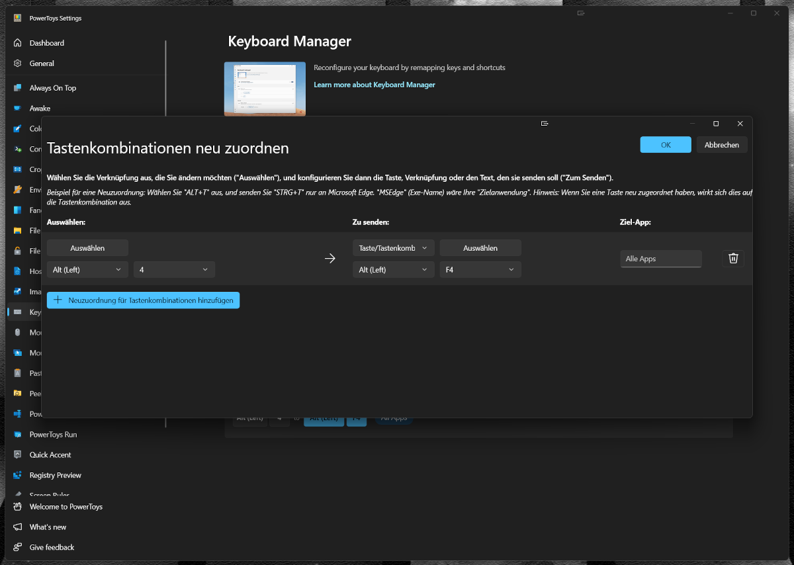Click the Alle Apps target app field
The height and width of the screenshot is (565, 794).
point(661,259)
